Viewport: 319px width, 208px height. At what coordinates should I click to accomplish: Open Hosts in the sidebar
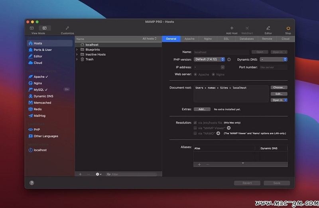49,43
